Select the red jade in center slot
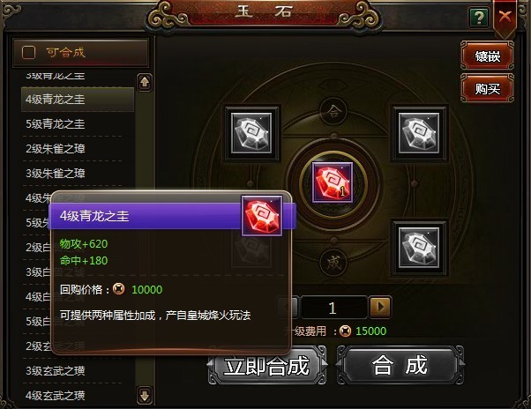This screenshot has width=531, height=409. pyautogui.click(x=333, y=182)
